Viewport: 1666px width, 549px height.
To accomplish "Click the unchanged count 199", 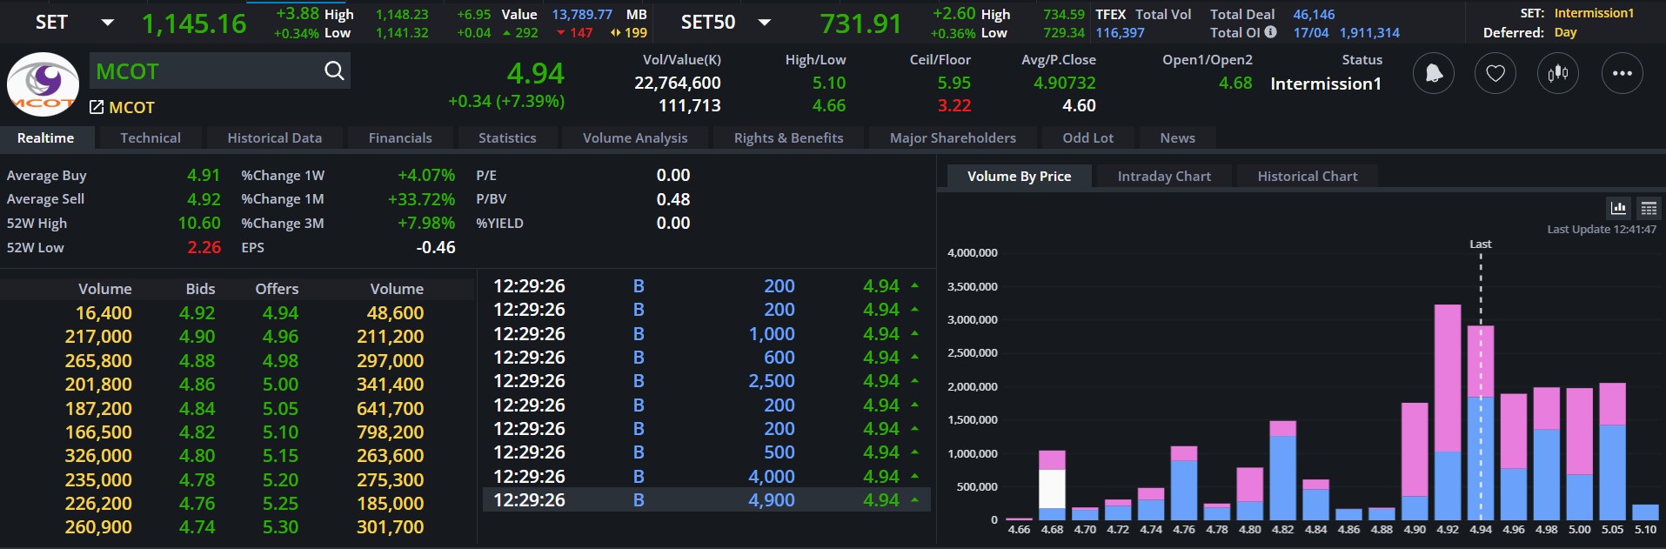I will point(636,33).
